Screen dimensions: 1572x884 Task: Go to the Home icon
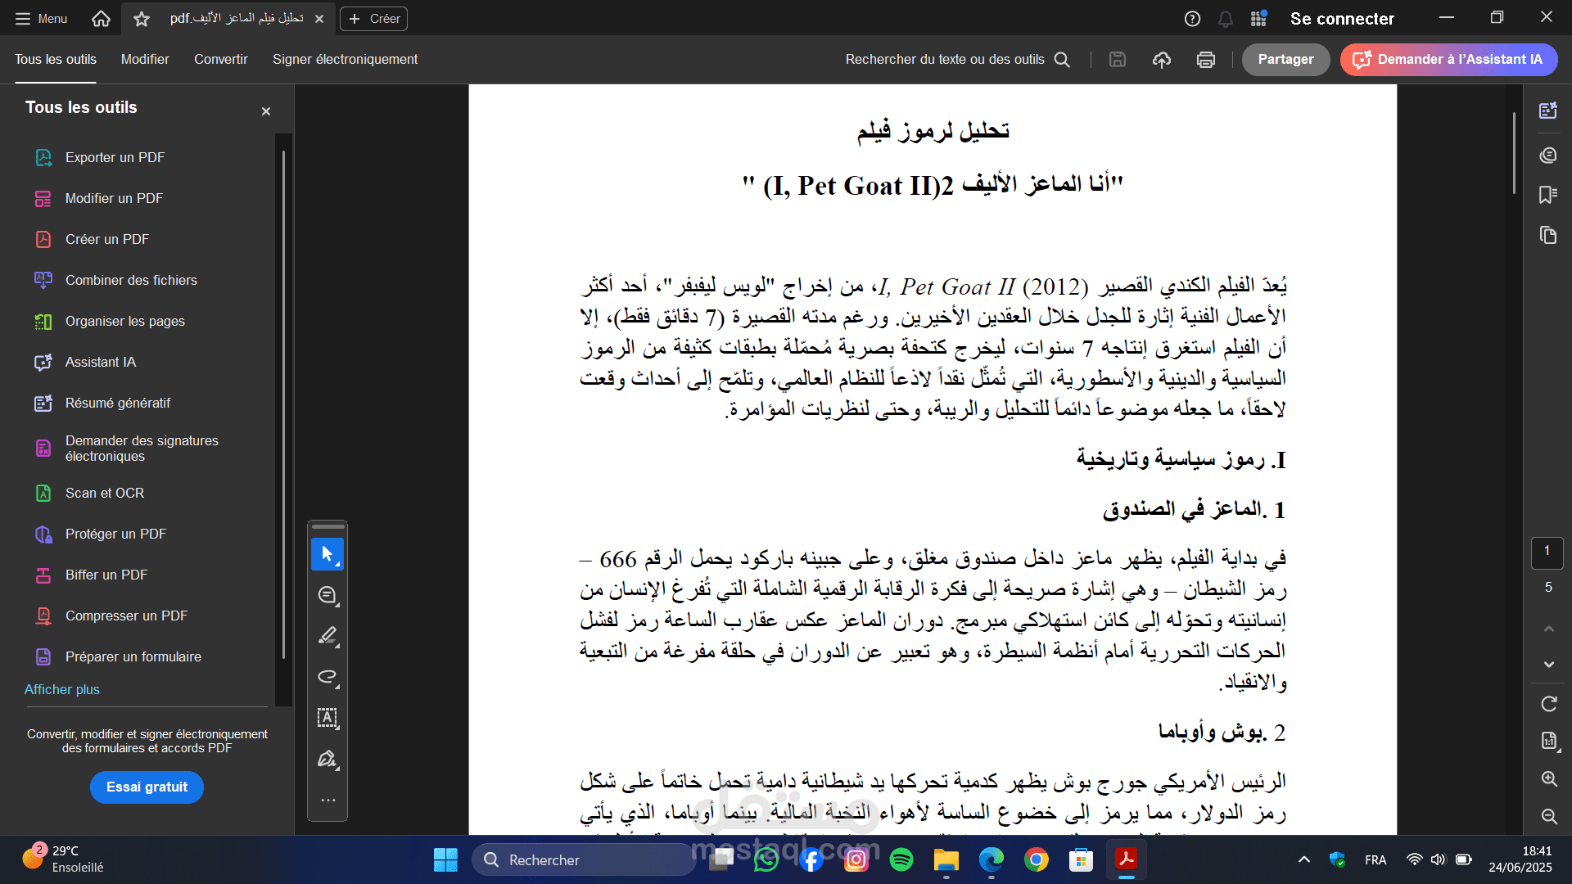click(x=101, y=18)
